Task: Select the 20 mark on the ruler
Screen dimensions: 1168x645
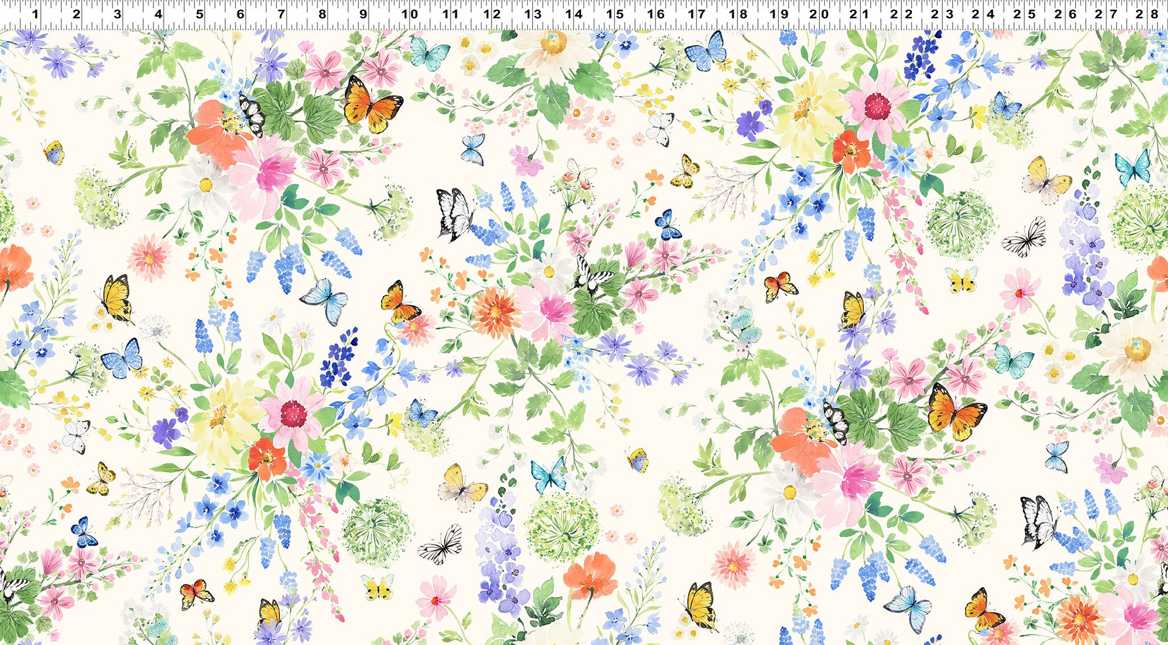Action: click(820, 14)
